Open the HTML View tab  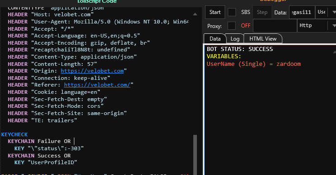tap(263, 39)
